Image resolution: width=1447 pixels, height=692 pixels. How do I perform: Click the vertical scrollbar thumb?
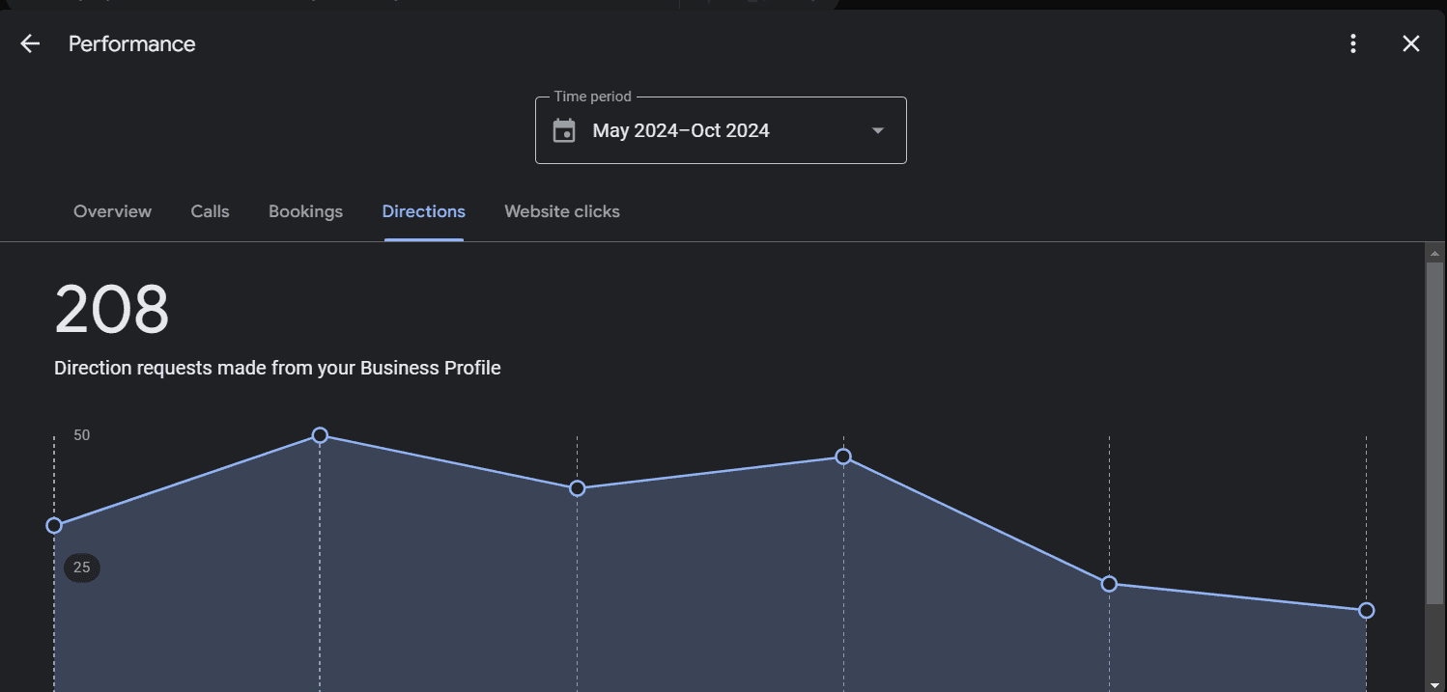(x=1434, y=434)
